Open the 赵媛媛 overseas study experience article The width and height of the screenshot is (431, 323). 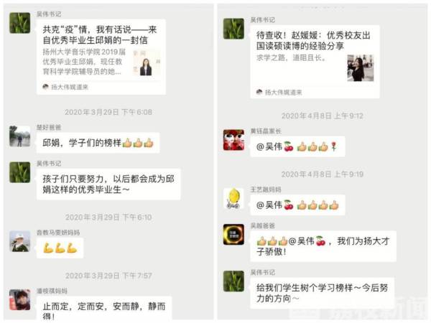(x=315, y=62)
